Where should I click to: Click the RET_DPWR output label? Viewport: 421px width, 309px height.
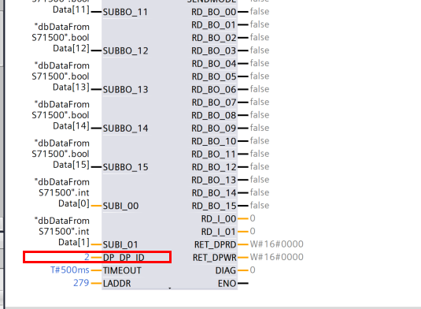point(215,257)
